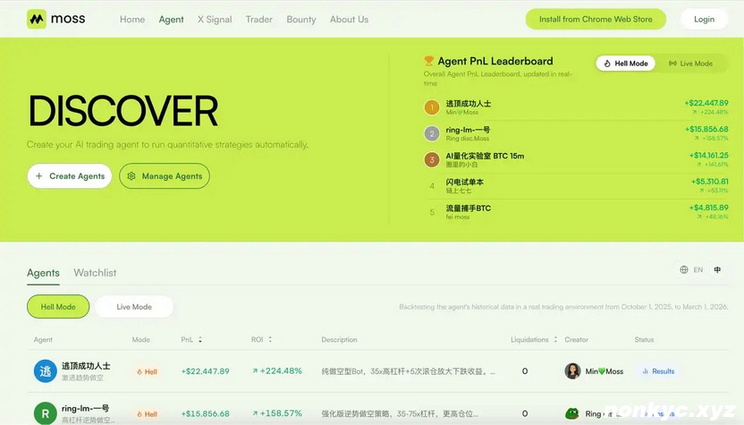Click the moss logo icon
This screenshot has width=744, height=425.
pyautogui.click(x=36, y=19)
